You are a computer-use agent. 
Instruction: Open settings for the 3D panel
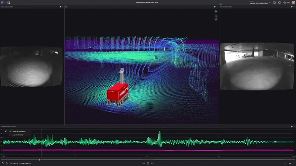click(x=215, y=7)
